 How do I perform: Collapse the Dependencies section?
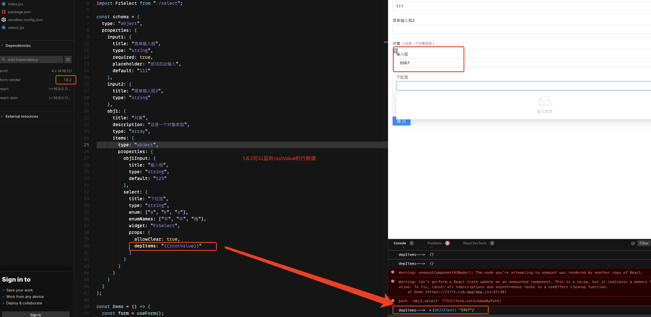pyautogui.click(x=3, y=45)
